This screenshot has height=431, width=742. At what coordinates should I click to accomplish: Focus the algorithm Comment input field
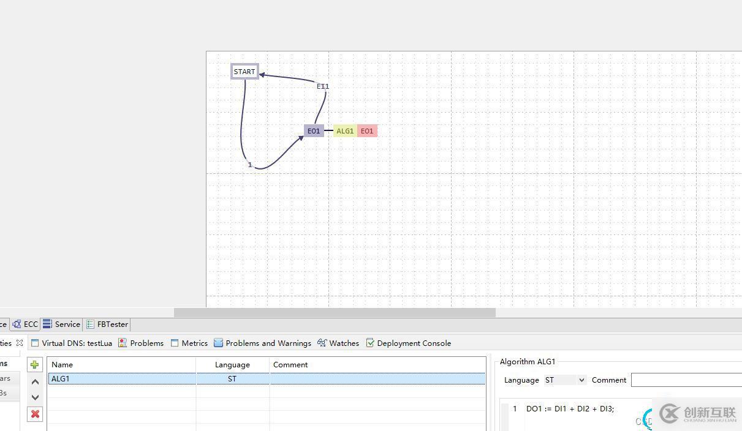(x=686, y=380)
